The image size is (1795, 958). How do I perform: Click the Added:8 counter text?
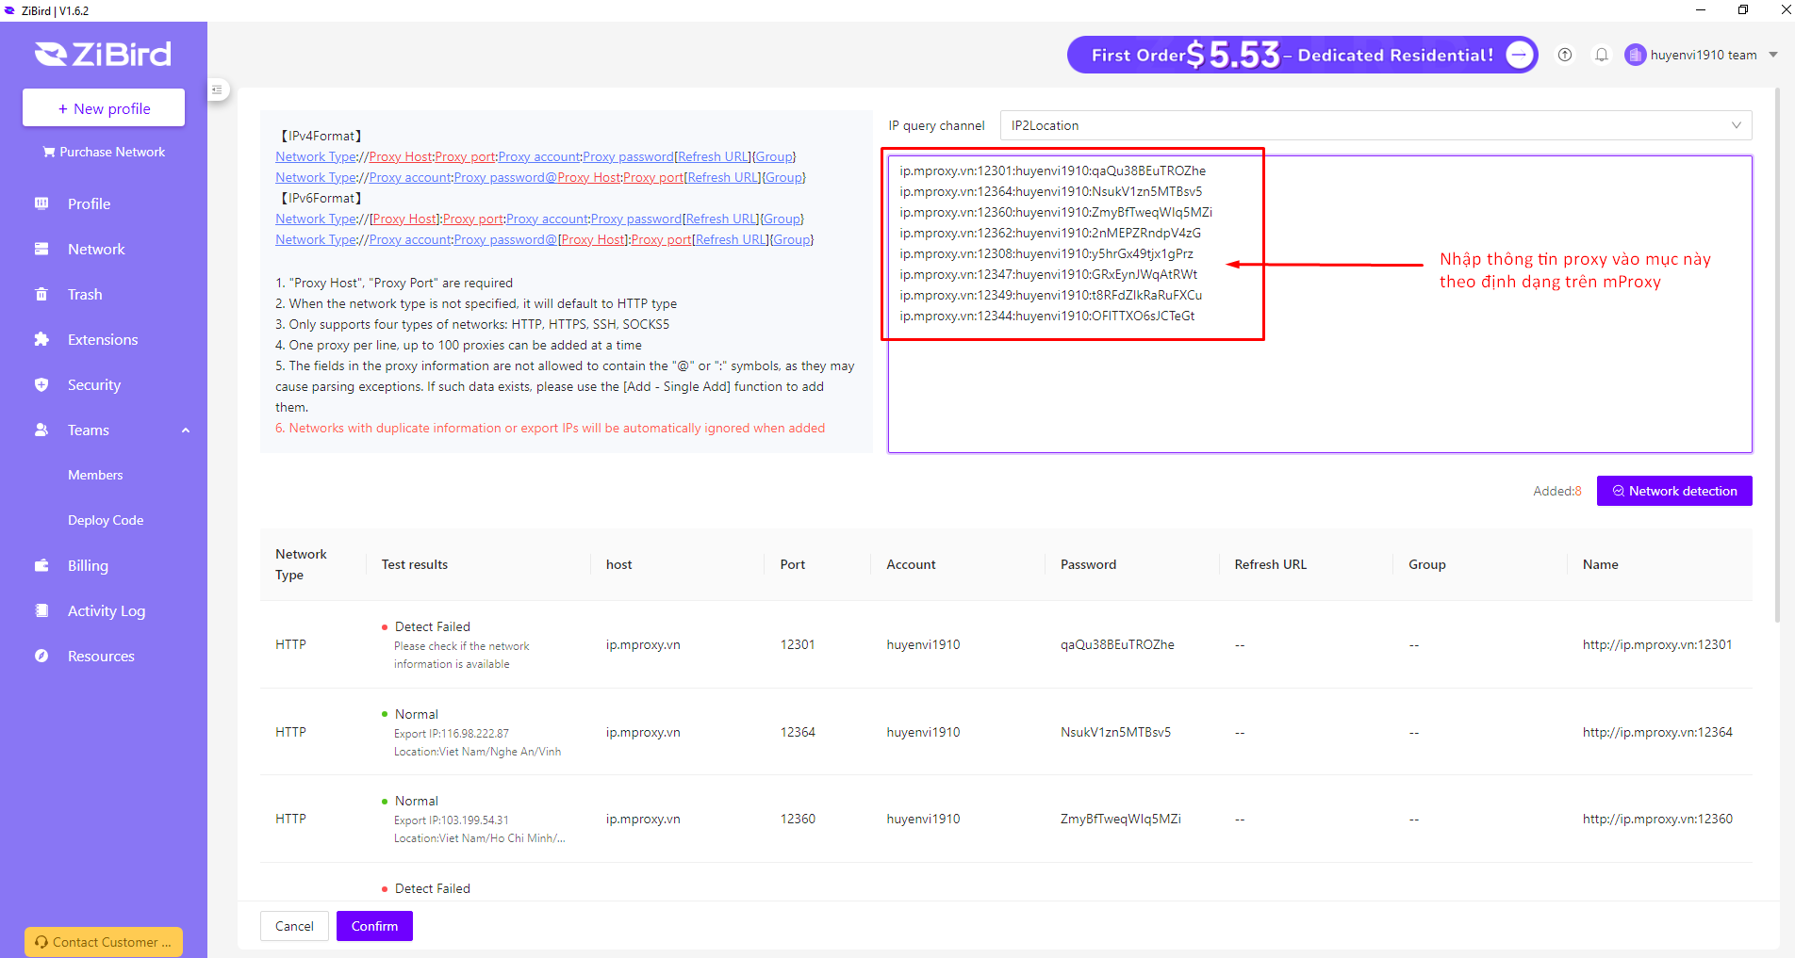click(1557, 491)
